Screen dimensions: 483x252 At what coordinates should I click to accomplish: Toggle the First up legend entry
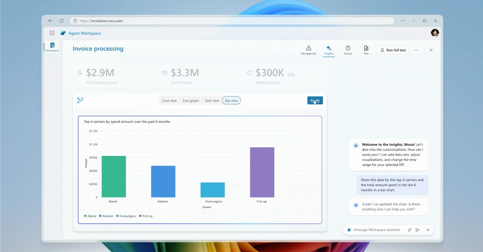point(146,216)
